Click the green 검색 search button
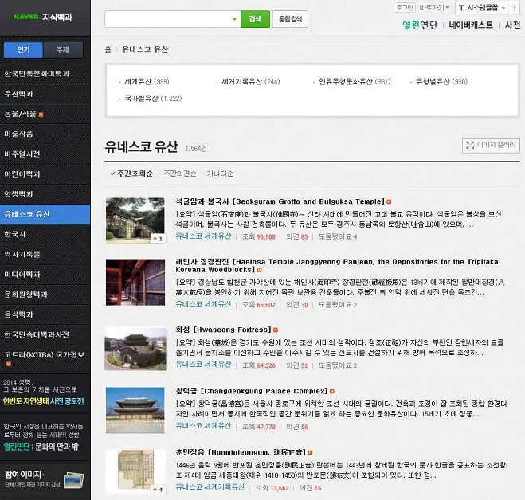 [x=254, y=19]
